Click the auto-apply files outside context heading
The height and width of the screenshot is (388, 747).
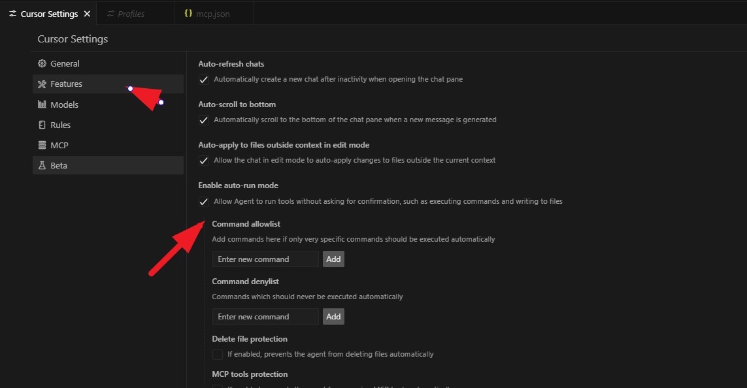pos(284,145)
